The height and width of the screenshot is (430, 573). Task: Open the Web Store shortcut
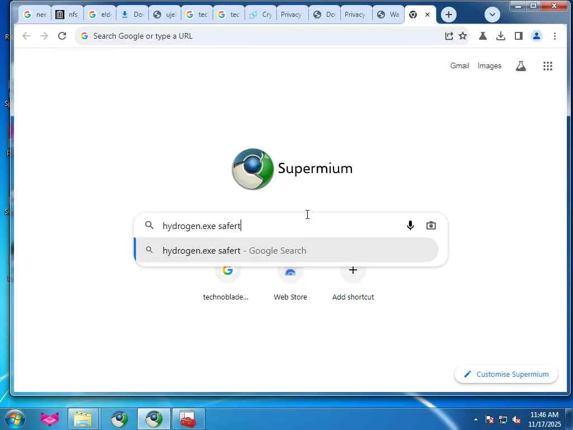290,283
